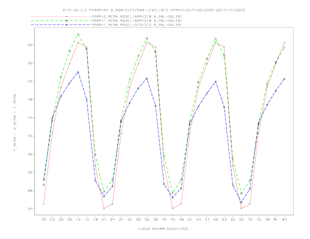Click the red plus data point at hour 00
Screen dimensions: 310x239
(x=44, y=204)
